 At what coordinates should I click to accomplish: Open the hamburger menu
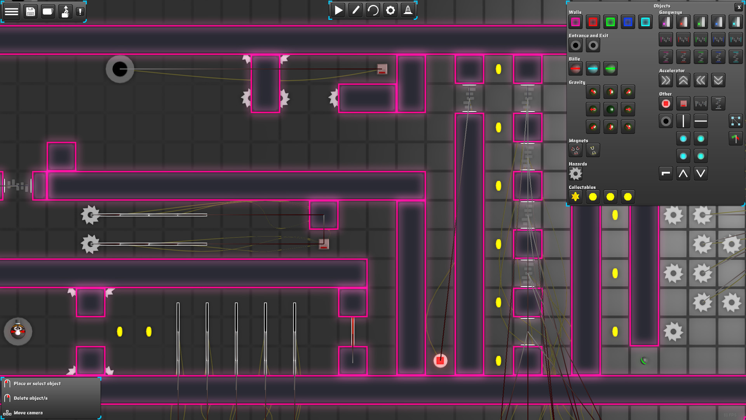11,11
